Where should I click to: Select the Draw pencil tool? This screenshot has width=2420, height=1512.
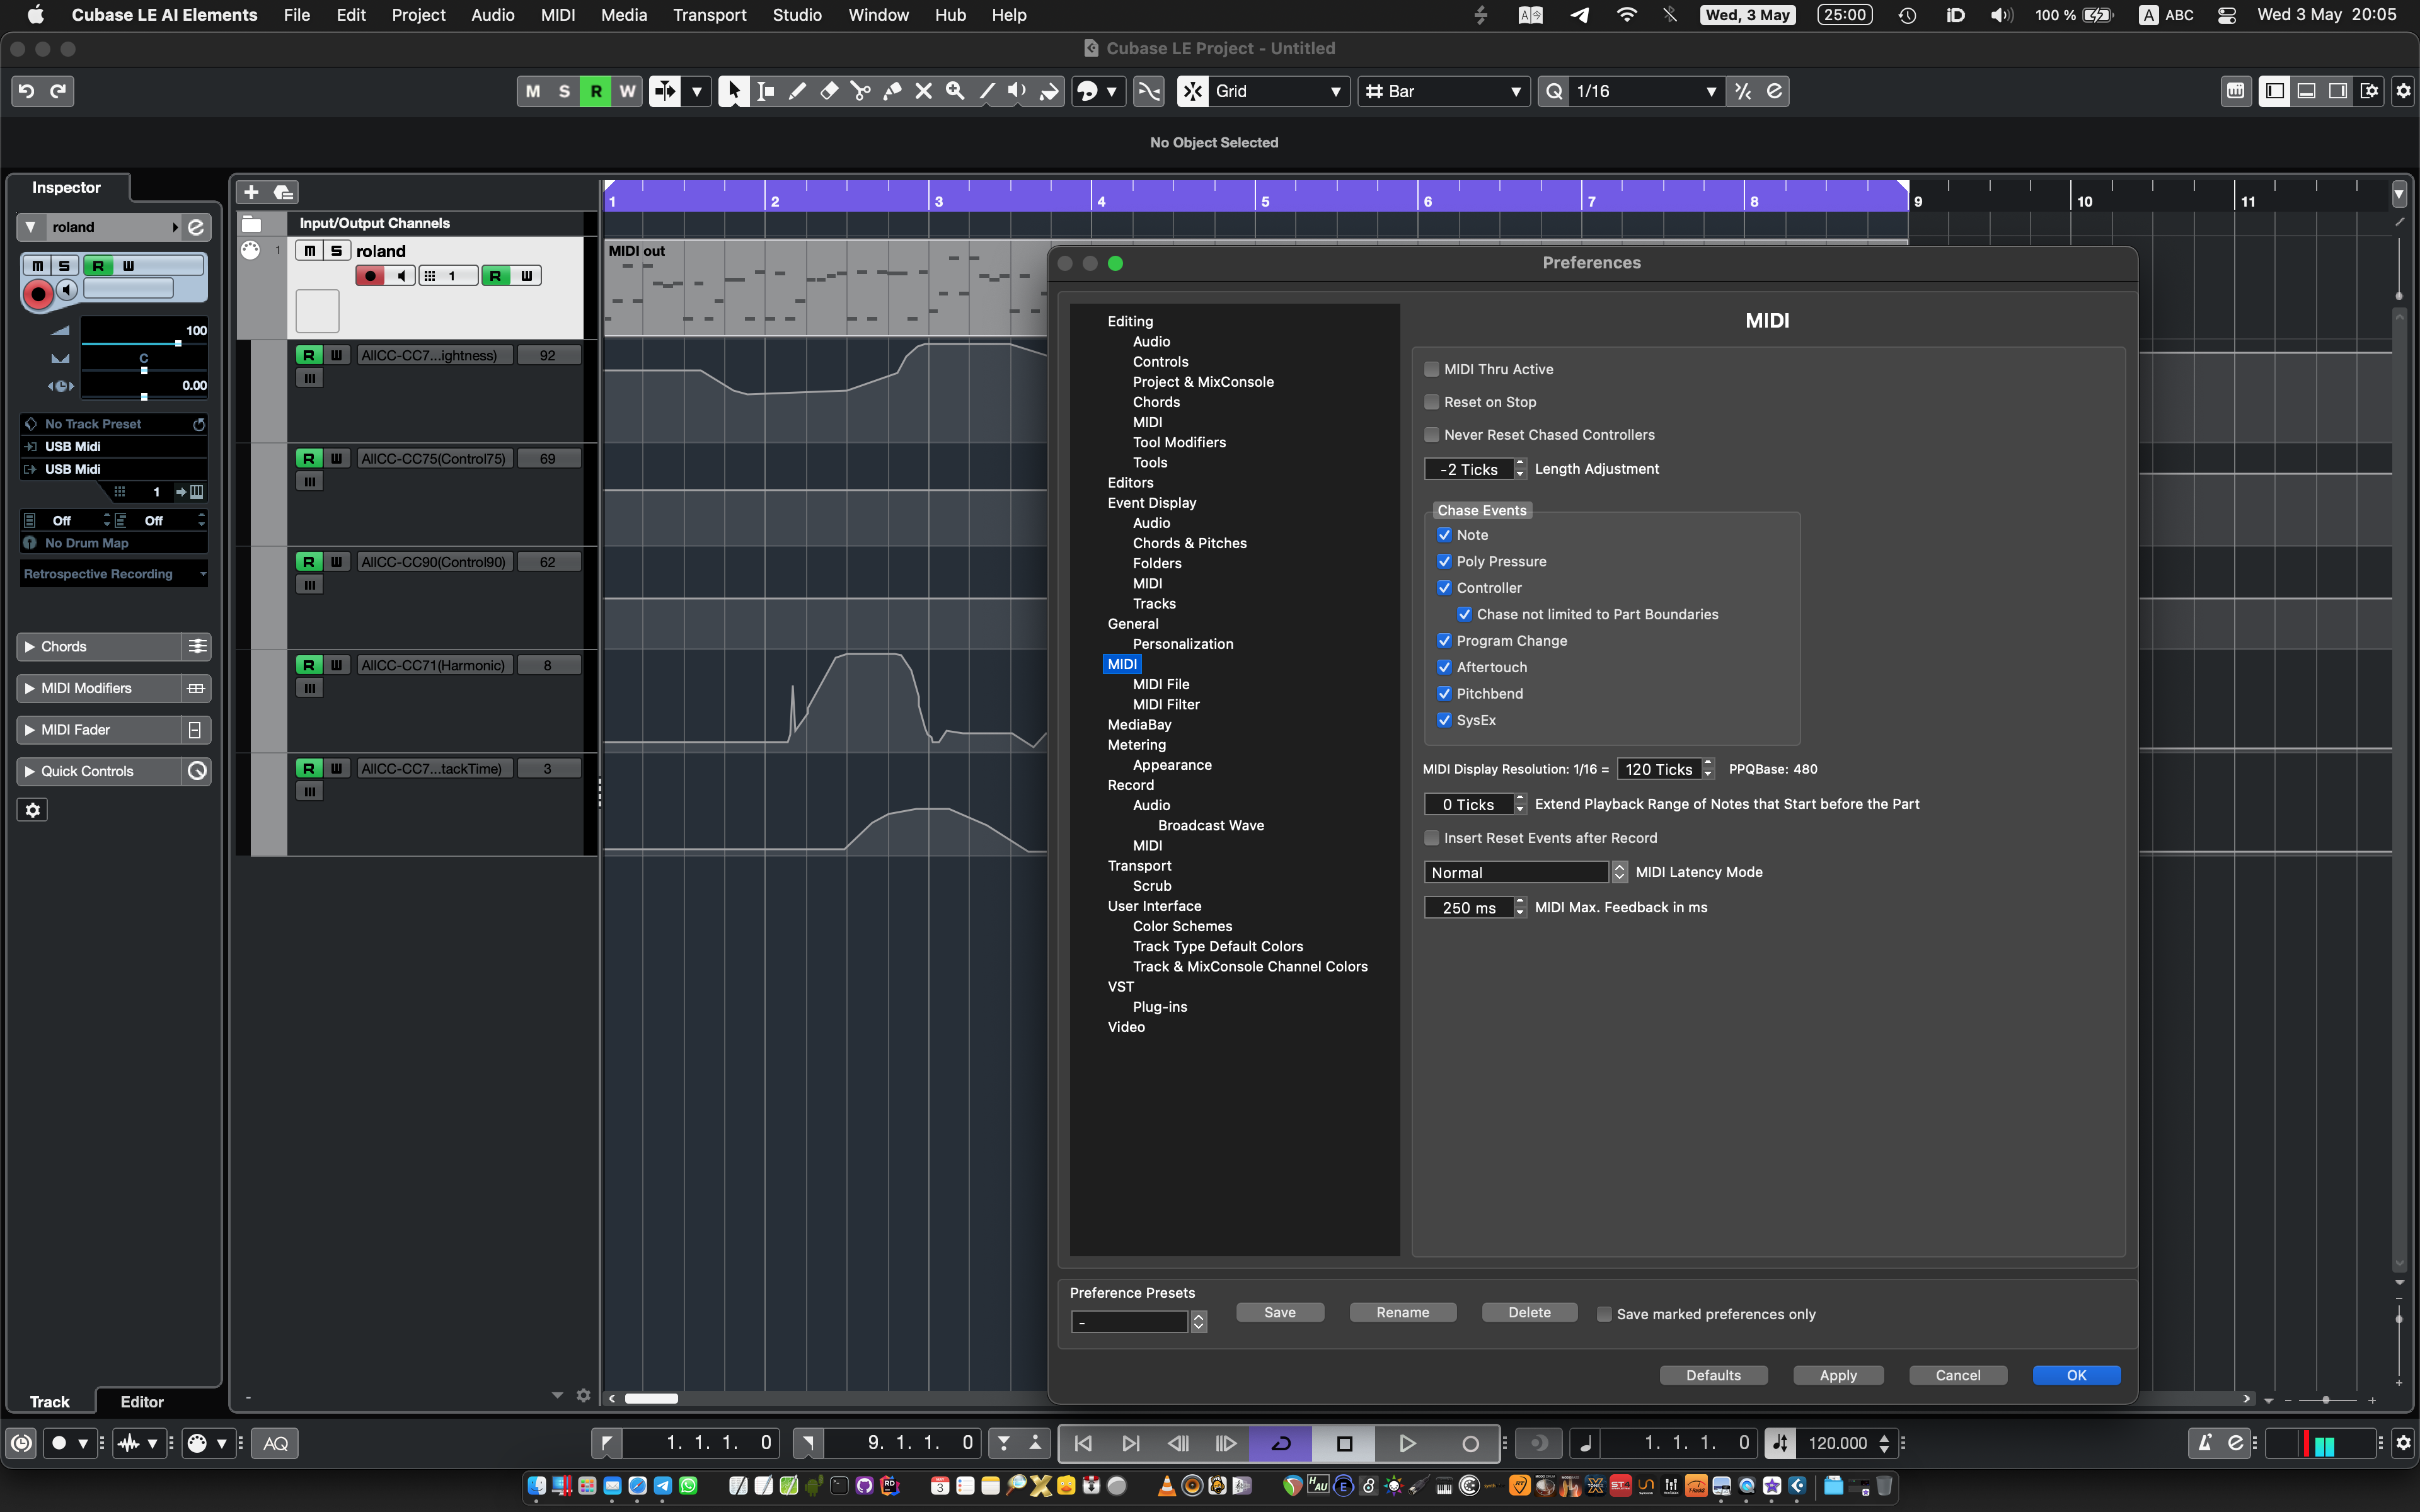(797, 91)
